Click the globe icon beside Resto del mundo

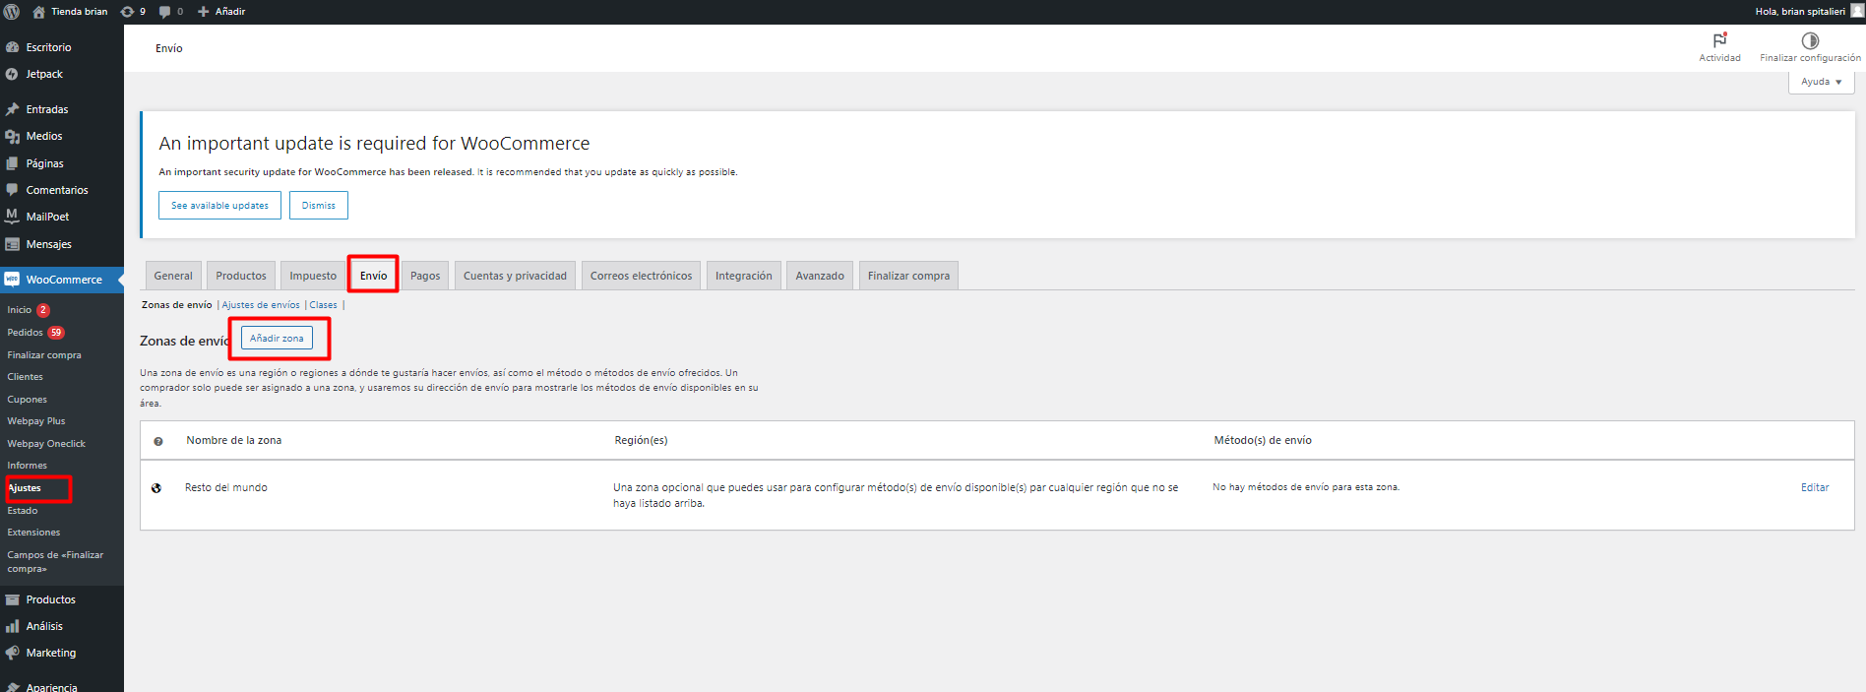[x=156, y=488]
